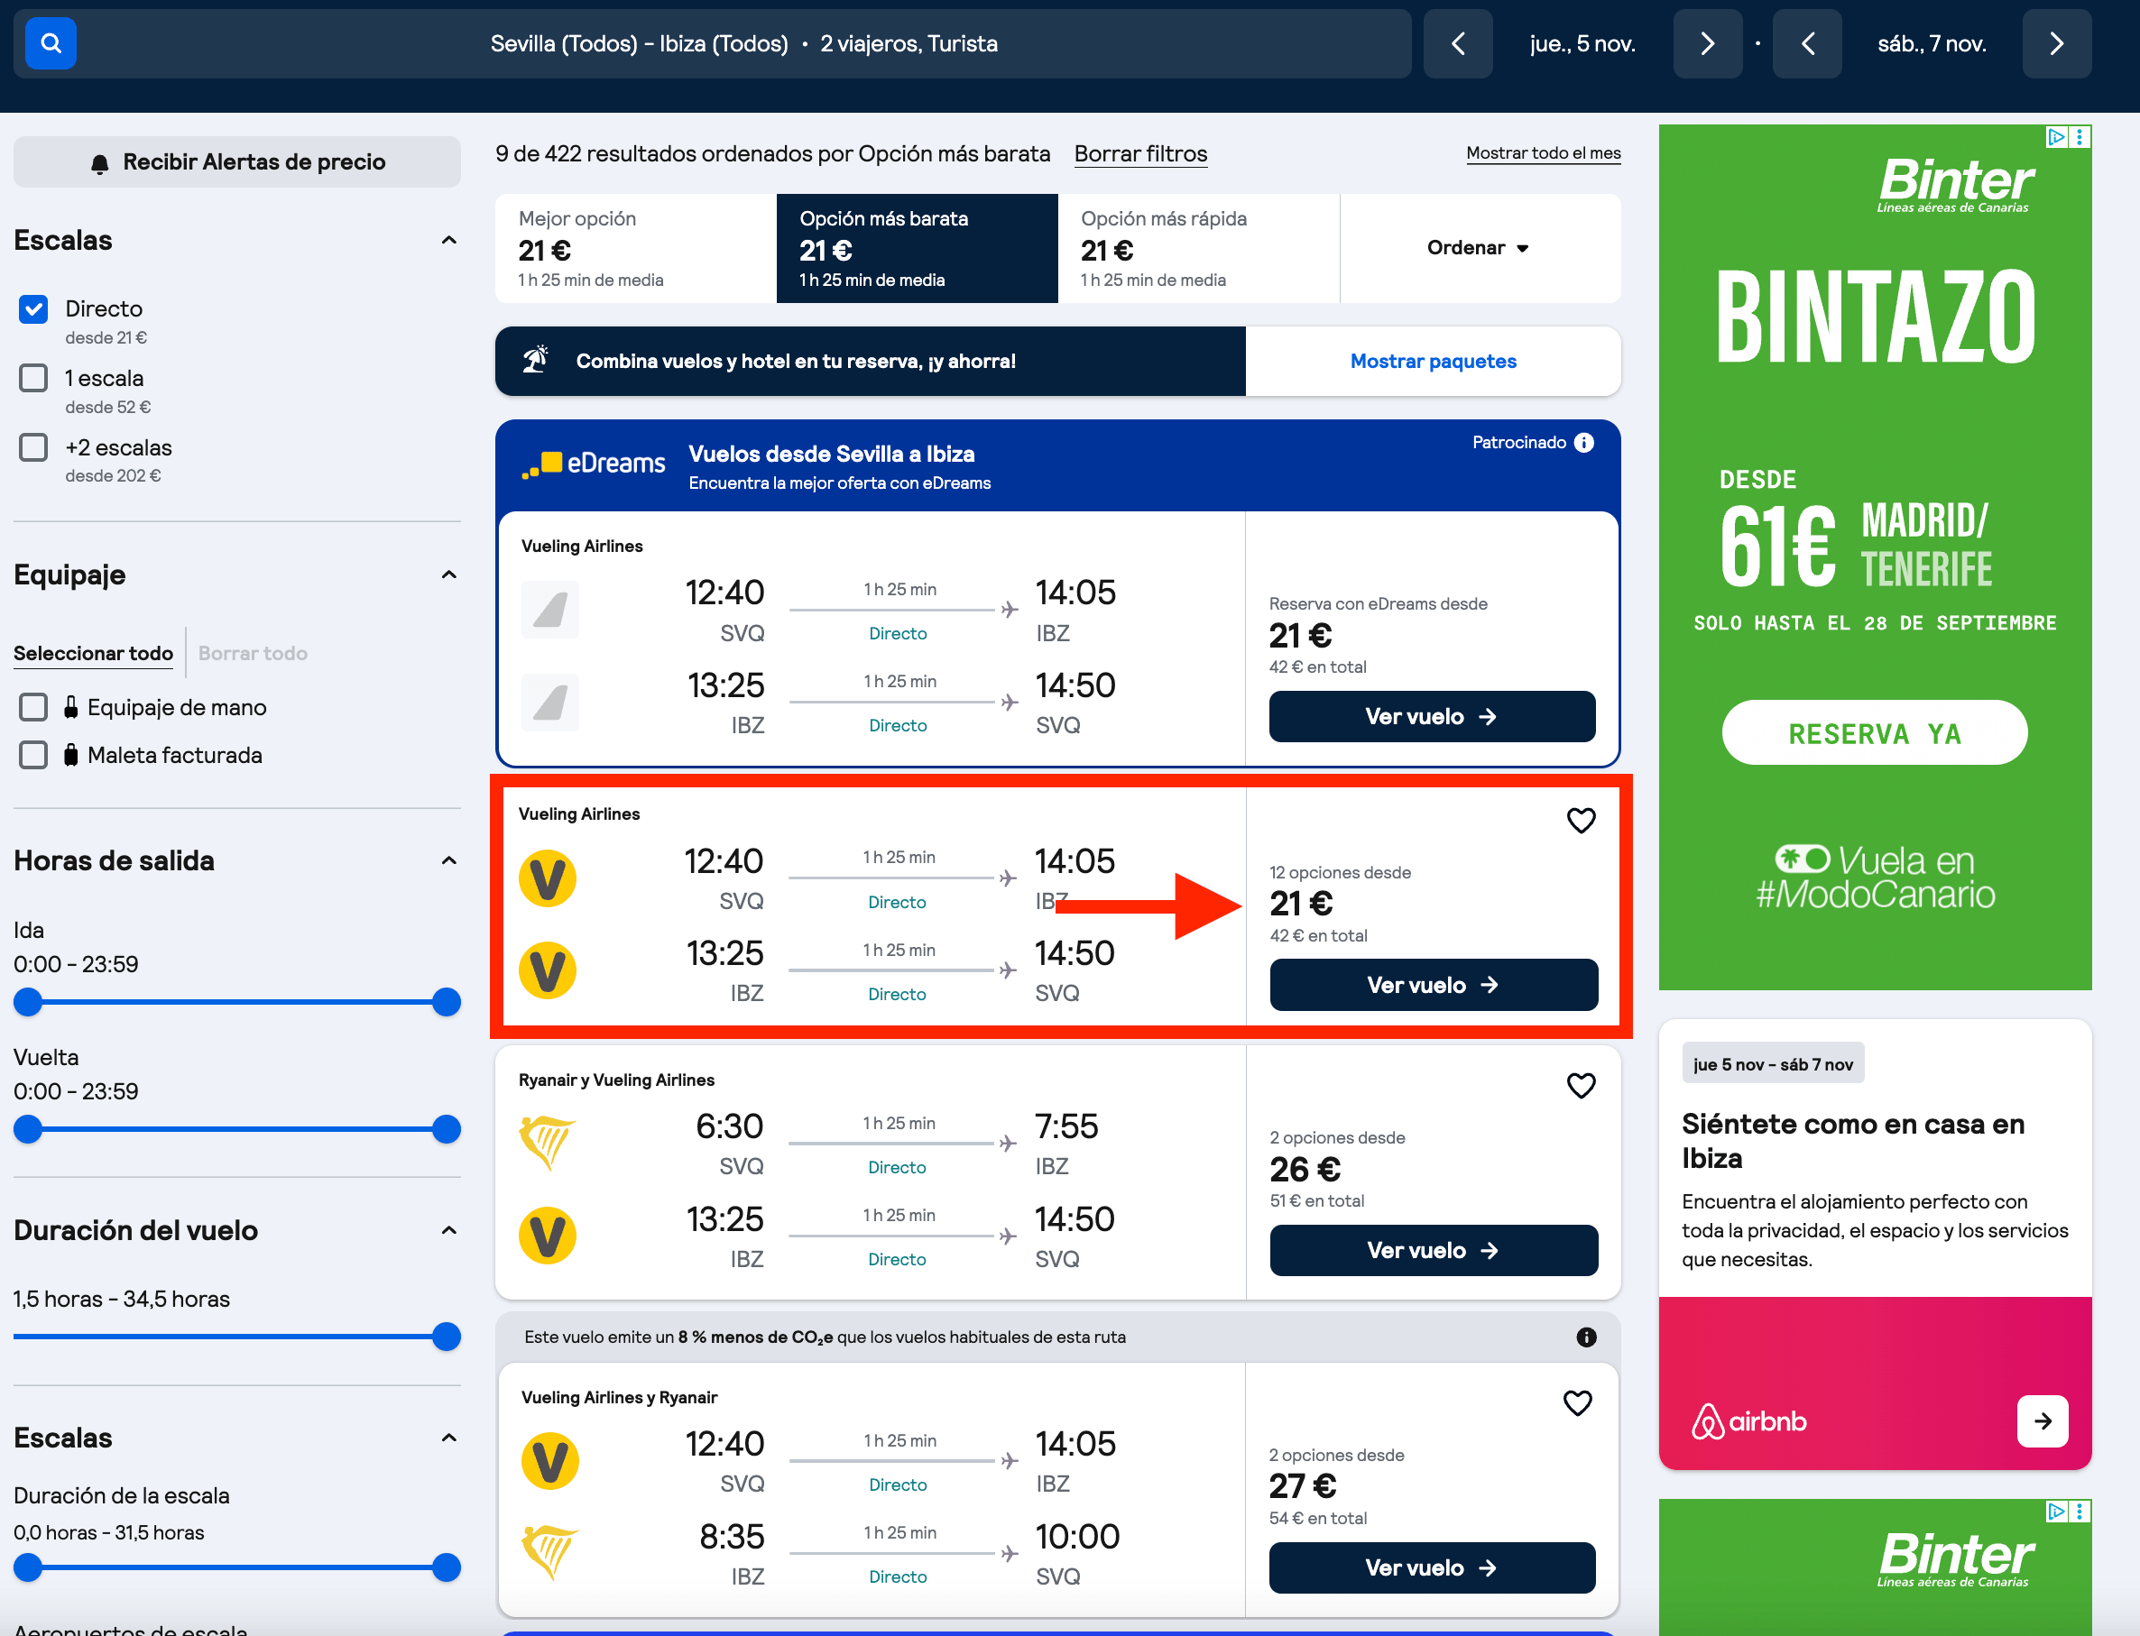Viewport: 2140px width, 1636px height.
Task: Click Seleccionar todo under Equipaje
Action: coord(94,654)
